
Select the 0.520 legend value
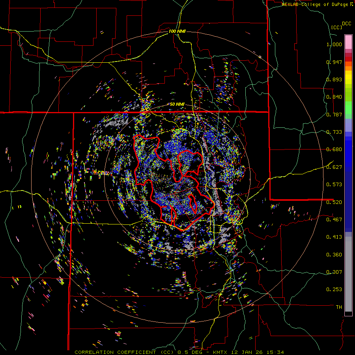pos(334,202)
